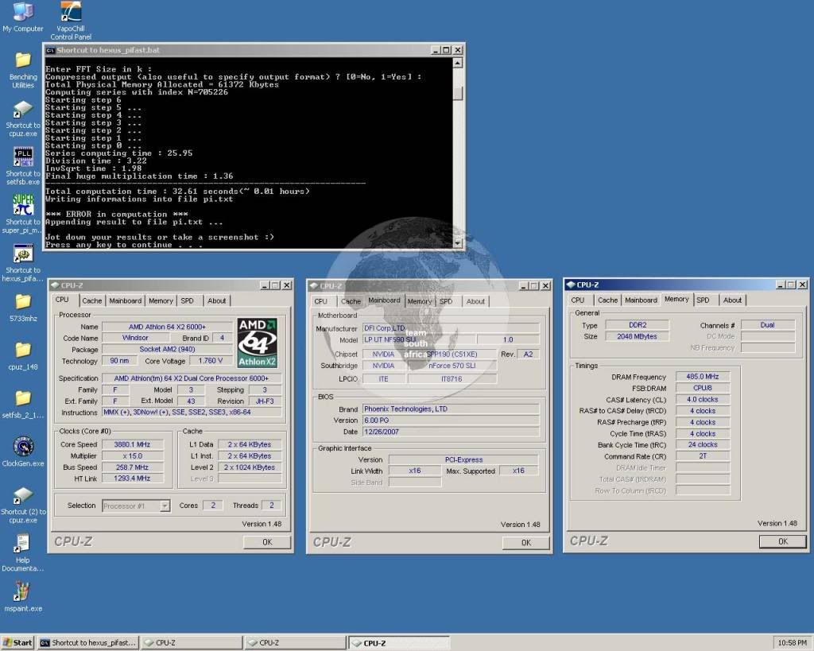
Task: Click the CAS# Latency value 4.0 clocks
Action: (703, 400)
